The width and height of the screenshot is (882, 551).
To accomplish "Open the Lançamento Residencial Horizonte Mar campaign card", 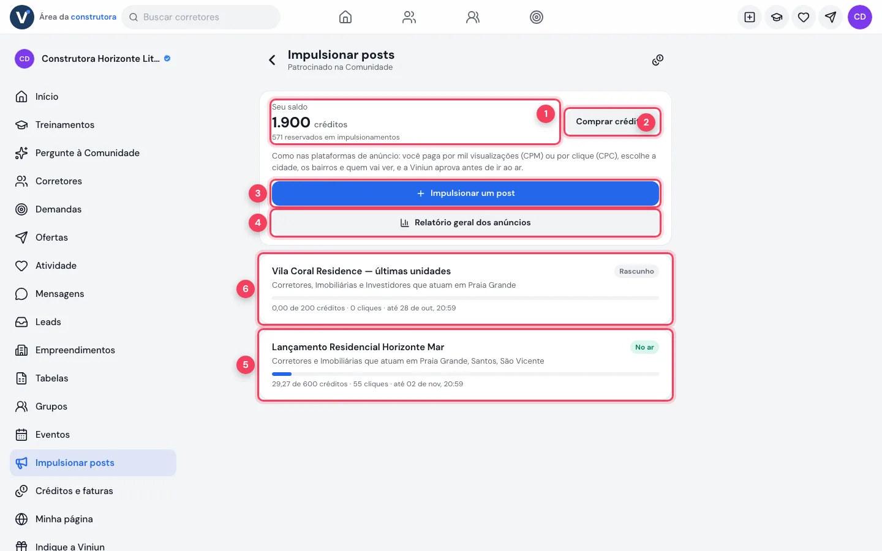I will pyautogui.click(x=466, y=365).
